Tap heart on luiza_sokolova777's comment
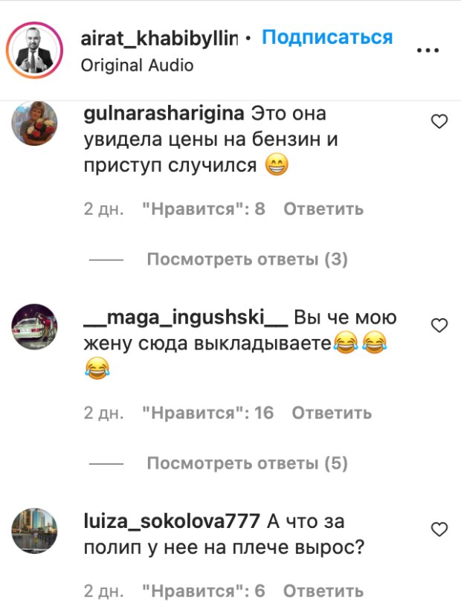This screenshot has width=461, height=612. pos(439,529)
